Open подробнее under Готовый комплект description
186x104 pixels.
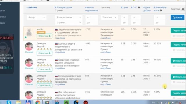click(60, 85)
